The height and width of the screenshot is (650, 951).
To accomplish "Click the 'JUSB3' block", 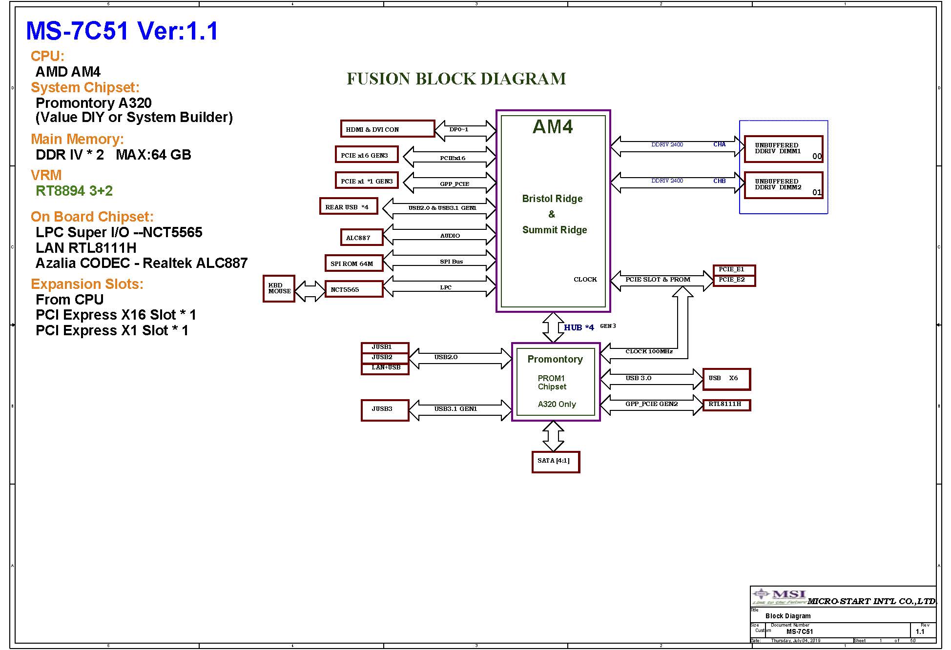I will [x=385, y=409].
